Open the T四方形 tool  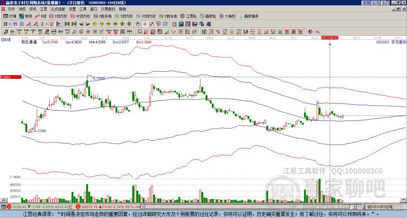pos(124,16)
